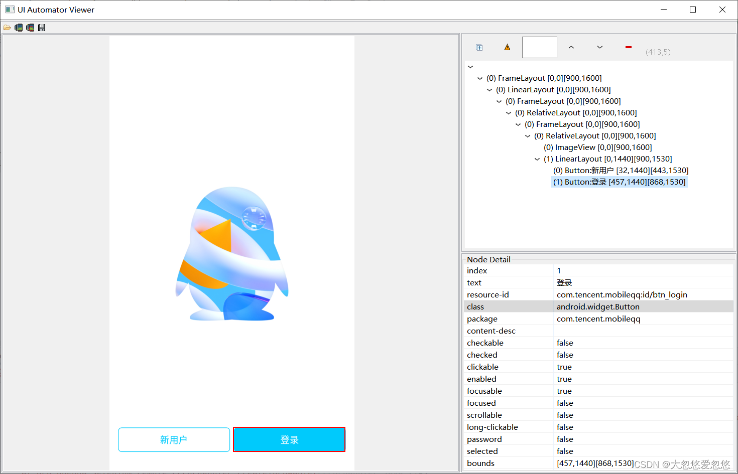Click the Node Detail panel header
738x474 pixels.
[x=488, y=259]
